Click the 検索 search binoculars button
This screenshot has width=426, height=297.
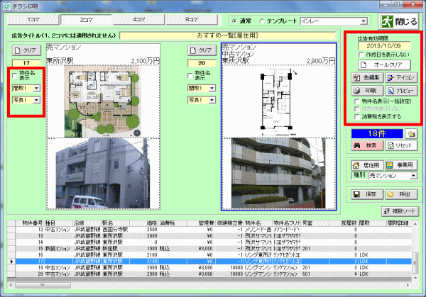[367, 145]
